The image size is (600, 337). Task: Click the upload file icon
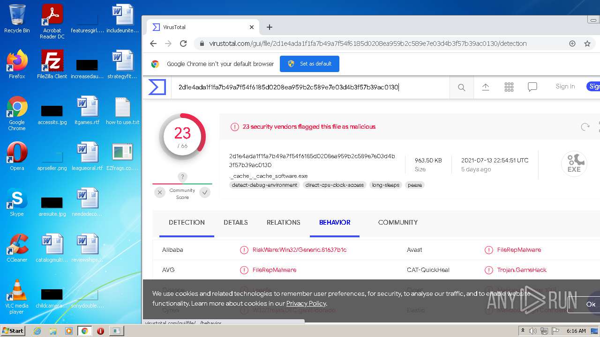[x=486, y=87]
